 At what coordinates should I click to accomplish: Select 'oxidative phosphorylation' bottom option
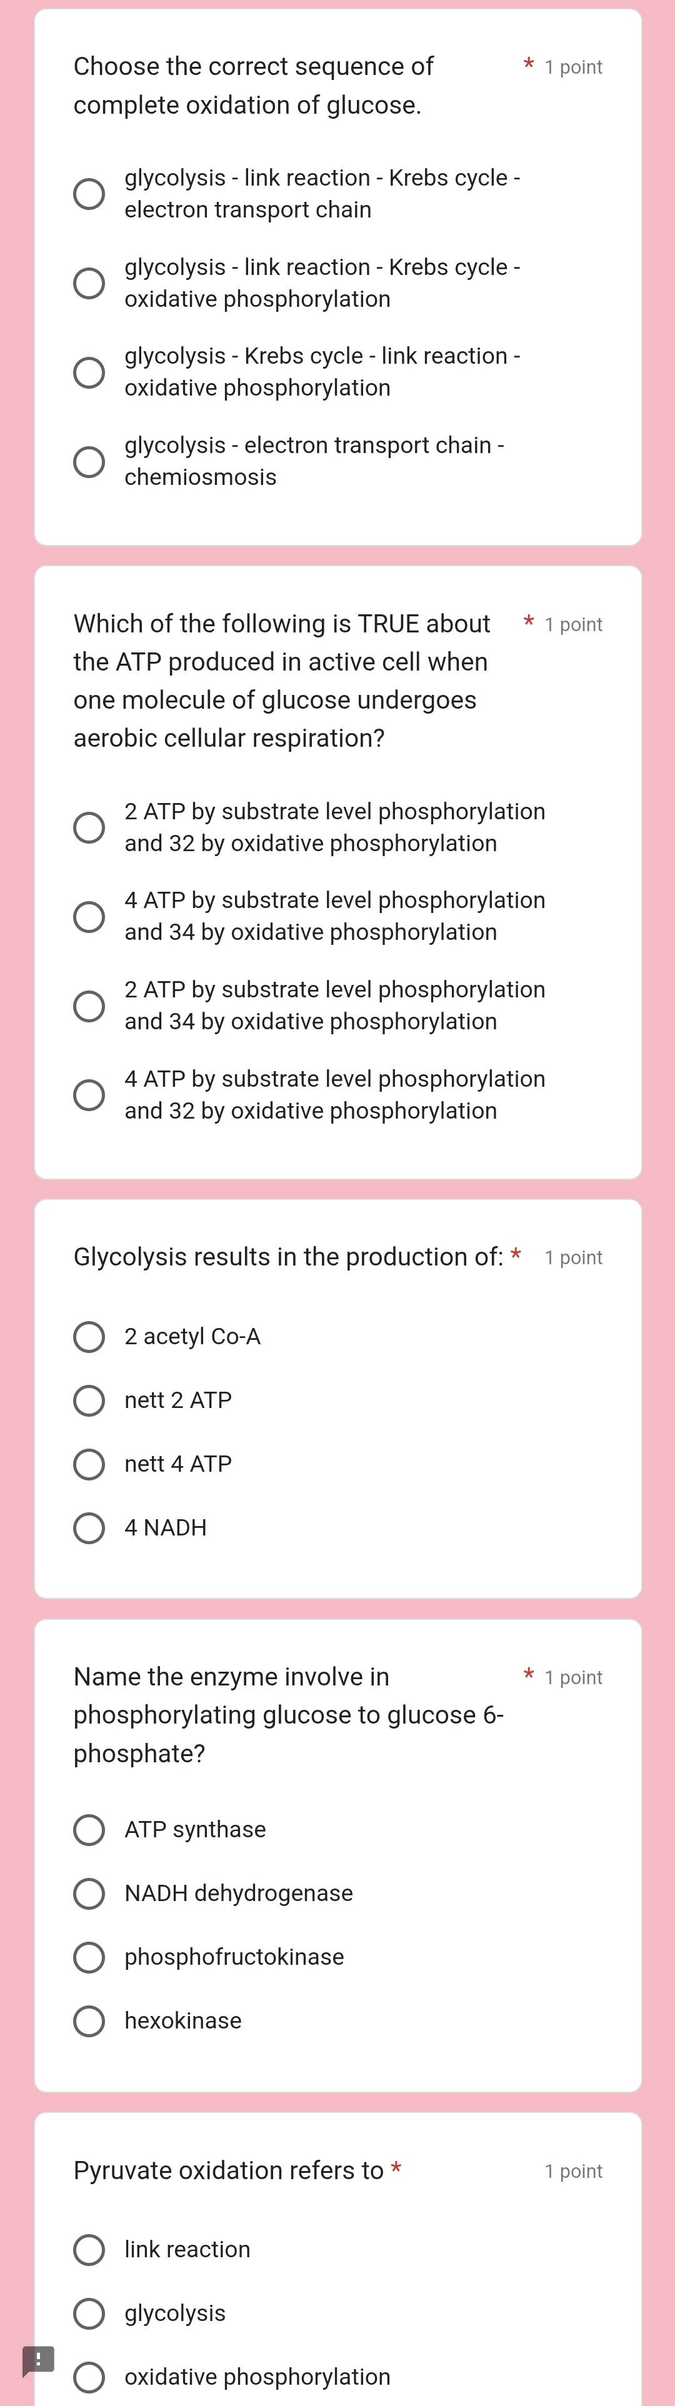pos(89,2377)
